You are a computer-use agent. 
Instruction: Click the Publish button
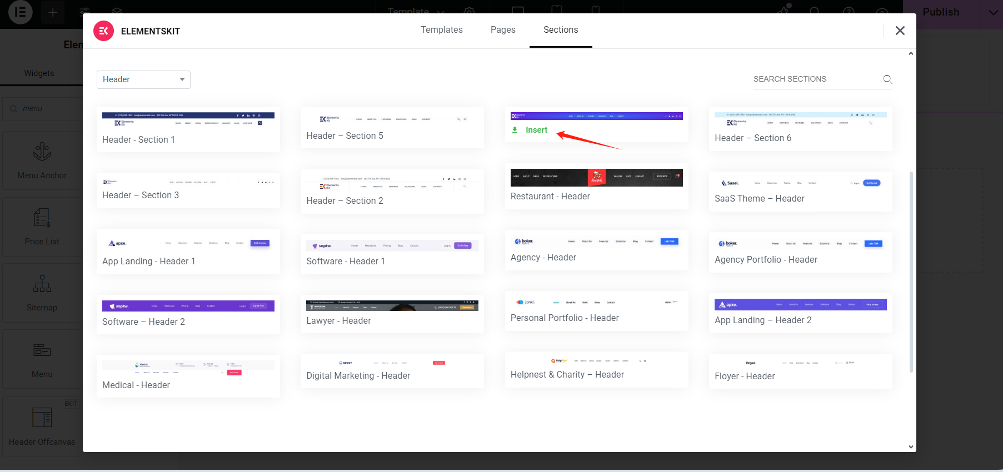click(941, 12)
